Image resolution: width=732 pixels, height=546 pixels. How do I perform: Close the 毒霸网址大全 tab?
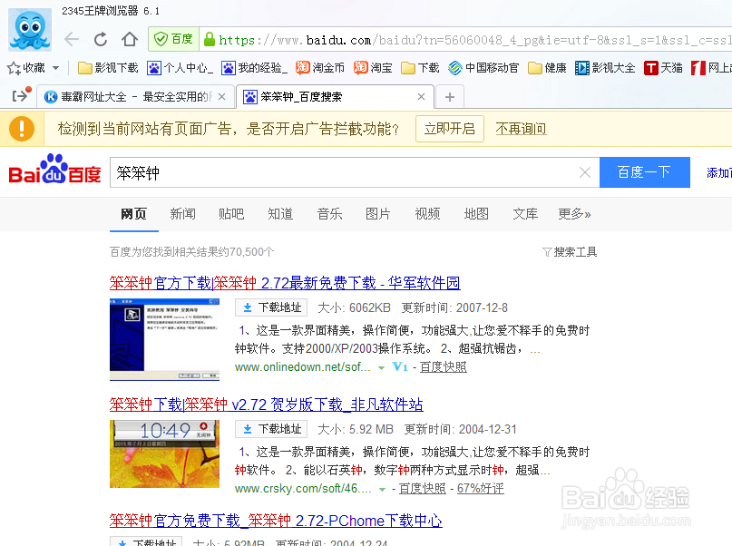[222, 97]
